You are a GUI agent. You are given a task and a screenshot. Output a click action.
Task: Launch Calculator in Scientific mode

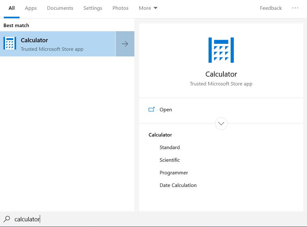coord(169,160)
